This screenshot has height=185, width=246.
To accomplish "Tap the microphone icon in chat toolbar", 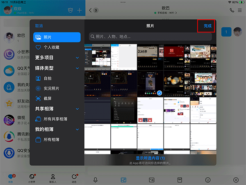I will tap(96, 180).
